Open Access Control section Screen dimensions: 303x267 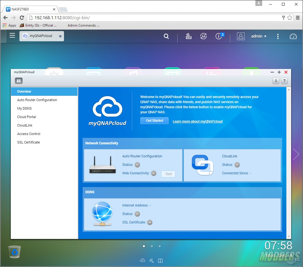[44, 134]
